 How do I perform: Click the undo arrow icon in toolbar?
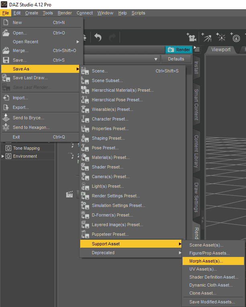click(98, 38)
